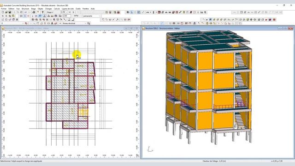Close the 3D structure view window
This screenshot has width=295, height=166.
coord(291,28)
